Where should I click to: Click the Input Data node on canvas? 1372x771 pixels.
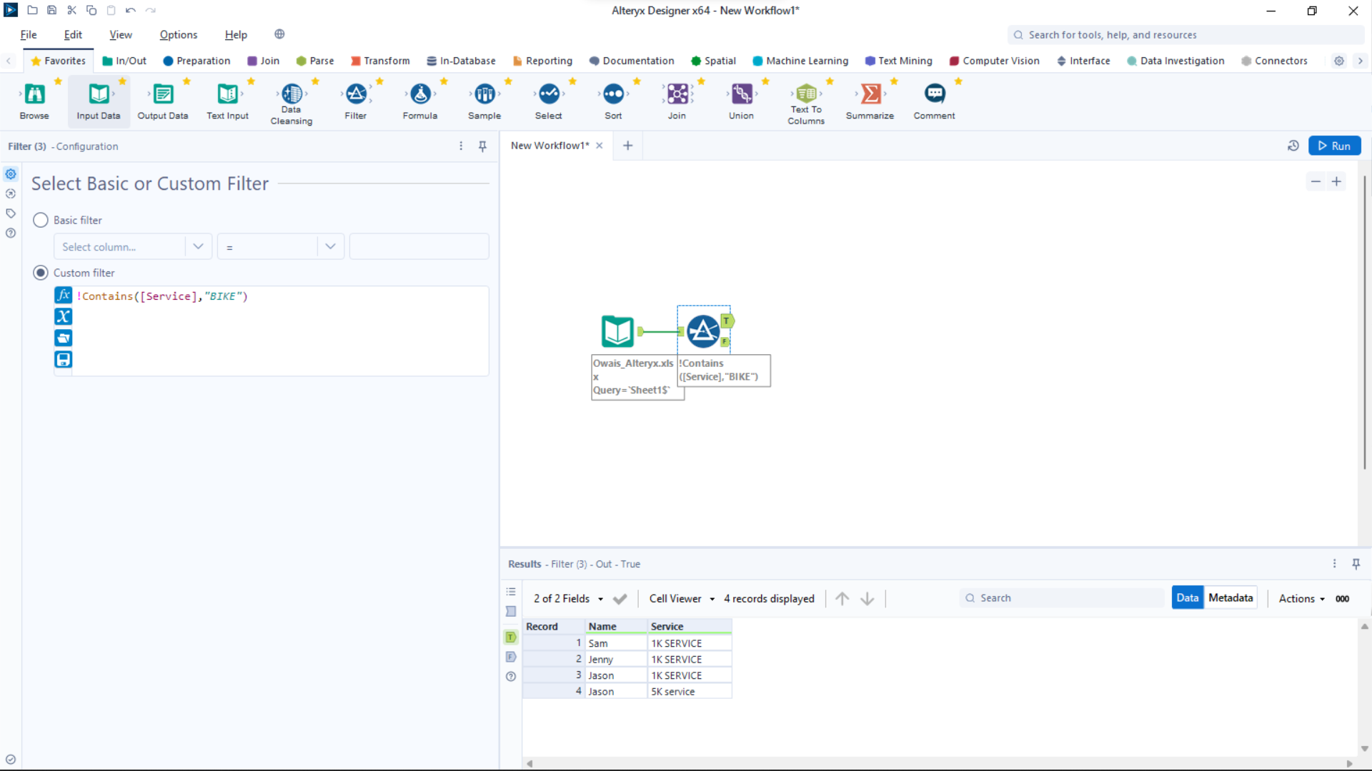coord(617,331)
